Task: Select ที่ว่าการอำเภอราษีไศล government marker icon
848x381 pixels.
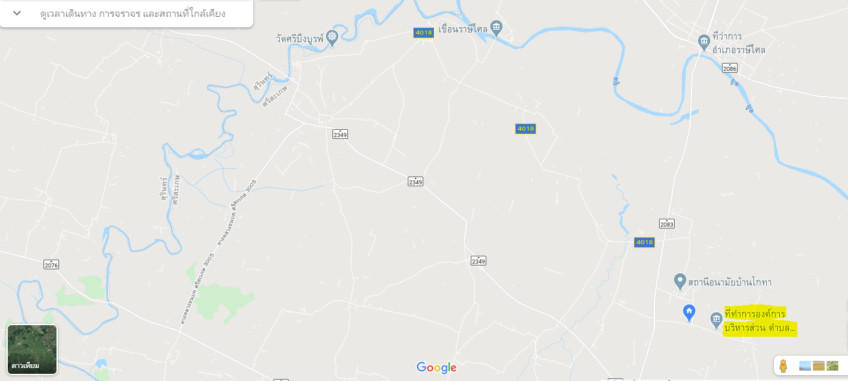Action: tap(704, 42)
